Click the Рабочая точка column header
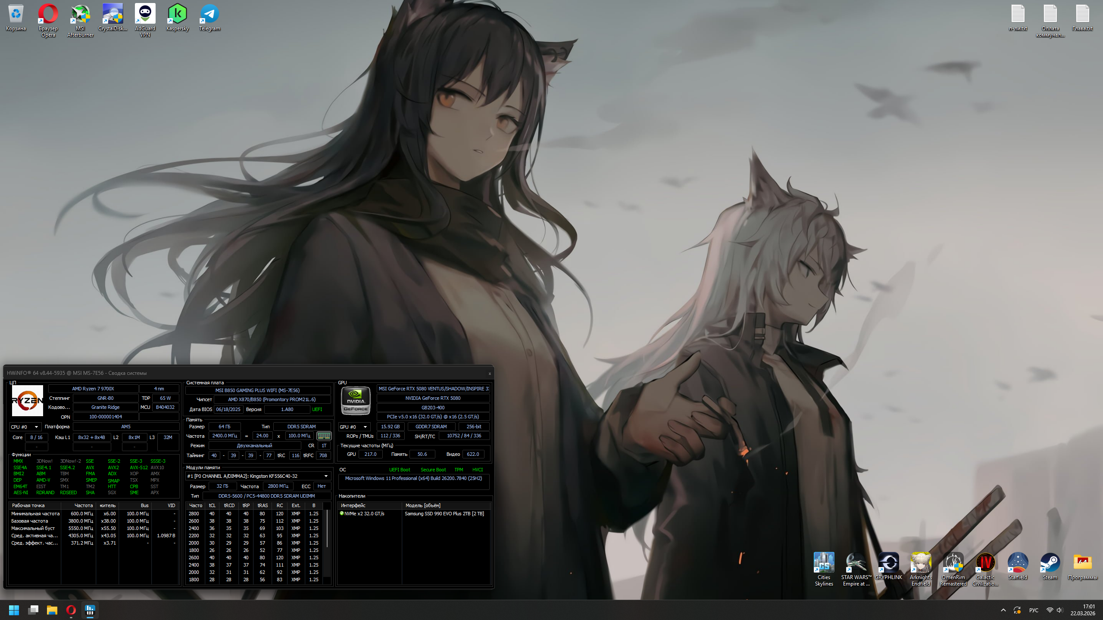The image size is (1103, 620). click(x=28, y=505)
